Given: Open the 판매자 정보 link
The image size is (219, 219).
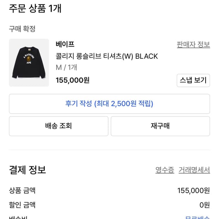Looking at the screenshot, I should [x=193, y=45].
